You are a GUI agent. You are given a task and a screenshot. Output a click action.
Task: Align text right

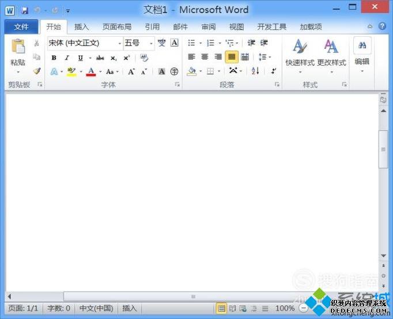click(x=218, y=57)
